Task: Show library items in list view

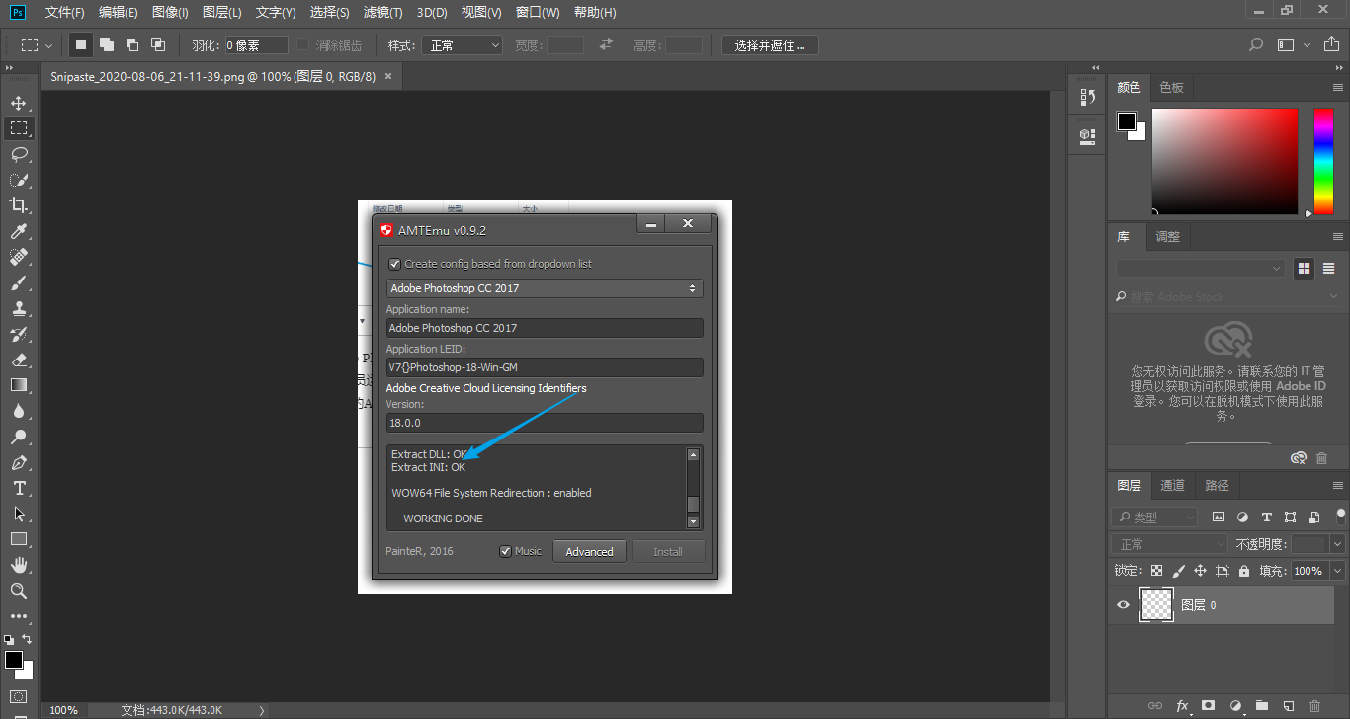Action: click(x=1330, y=268)
